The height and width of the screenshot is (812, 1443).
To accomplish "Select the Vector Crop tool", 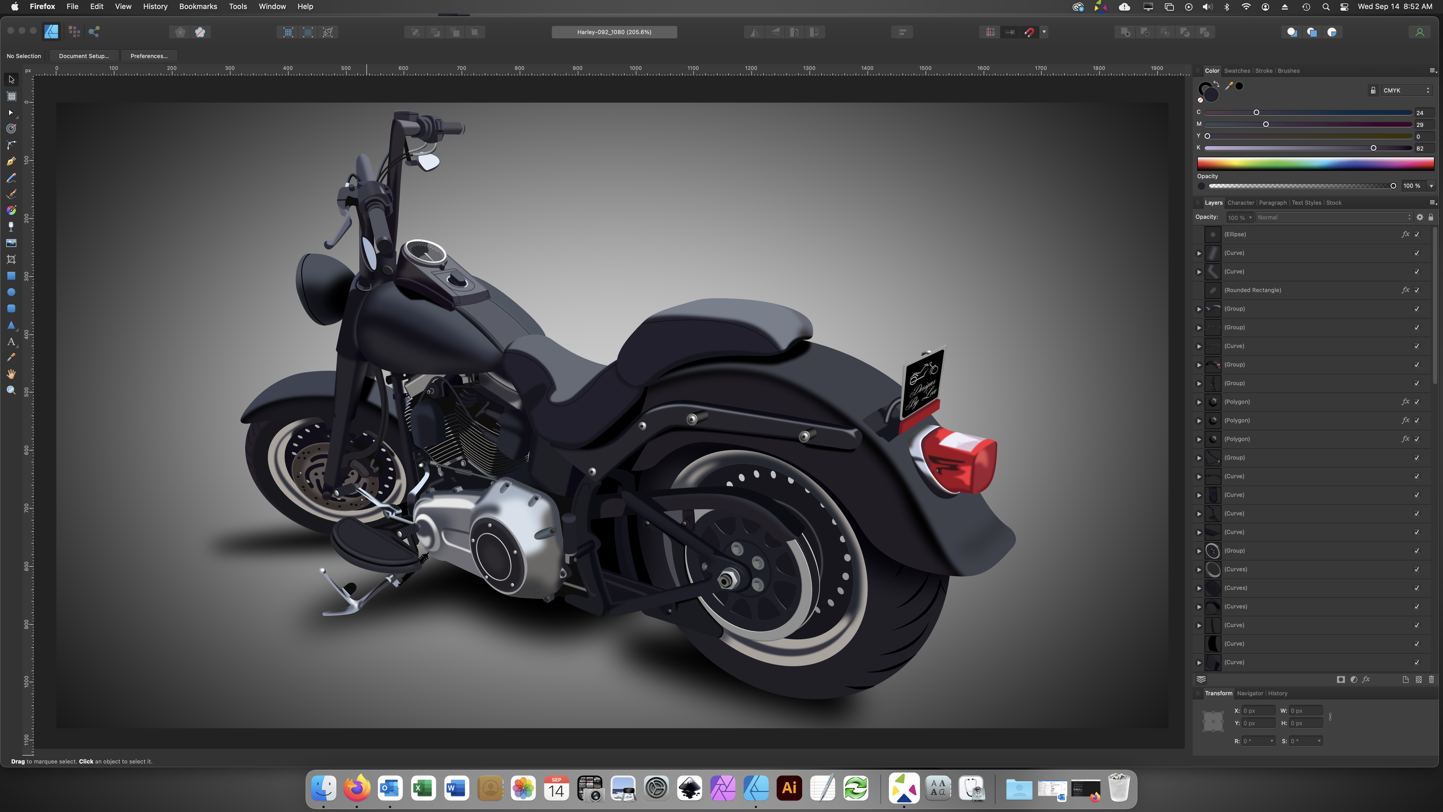I will pyautogui.click(x=11, y=259).
